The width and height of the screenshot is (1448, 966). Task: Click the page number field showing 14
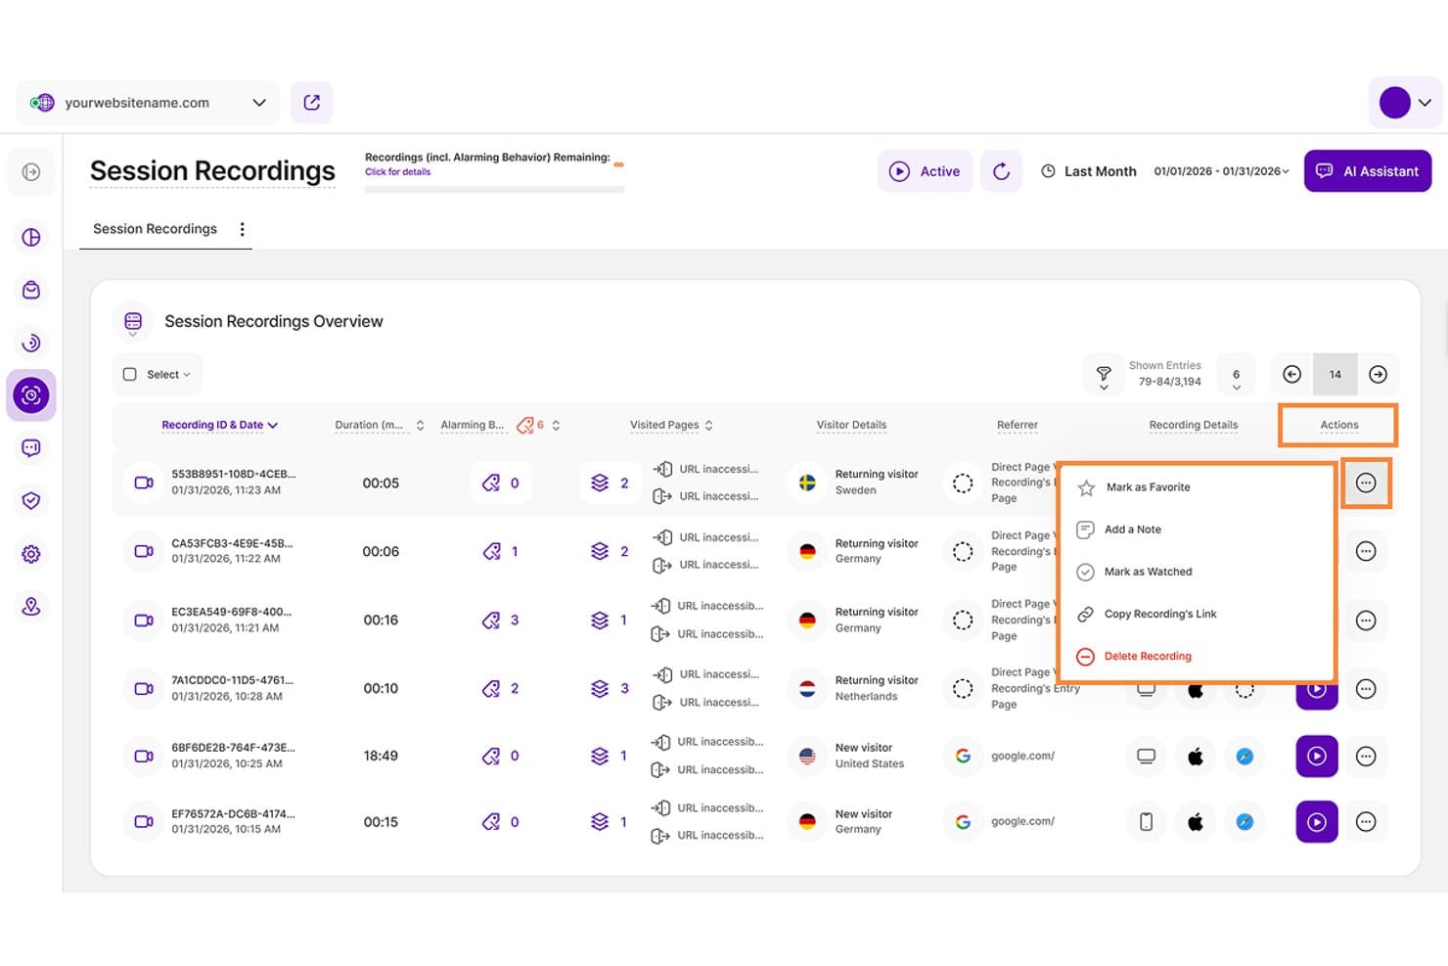click(x=1335, y=375)
